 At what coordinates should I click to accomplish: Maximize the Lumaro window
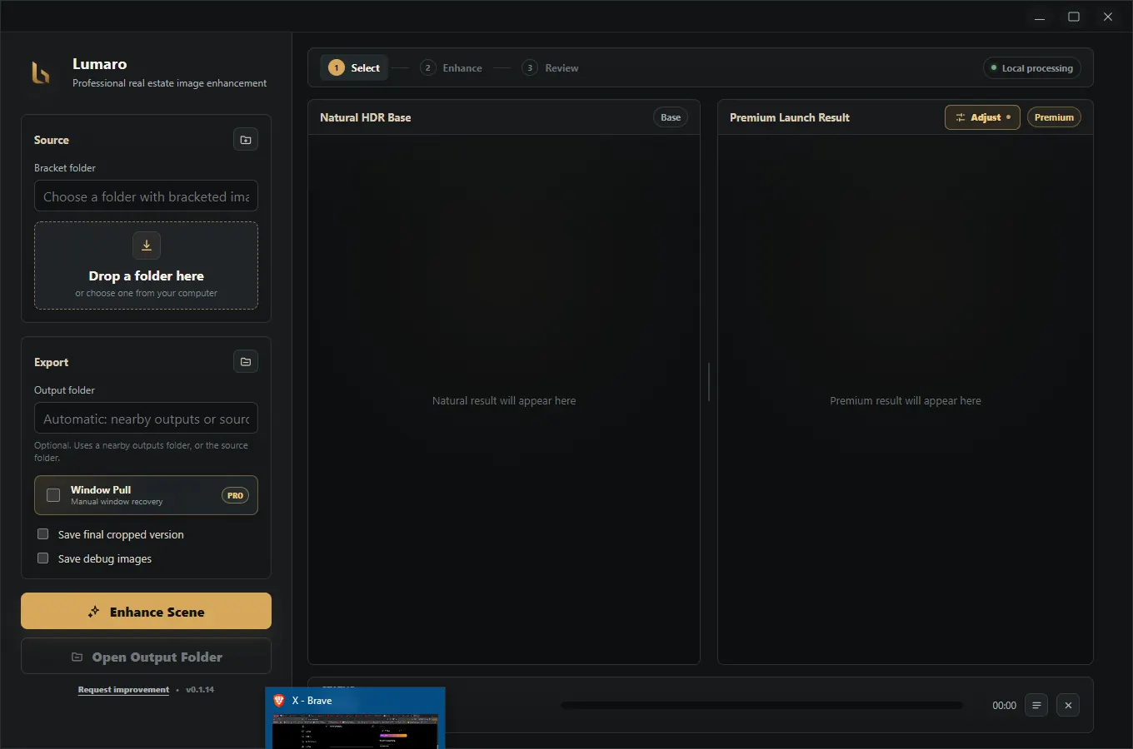click(1074, 17)
